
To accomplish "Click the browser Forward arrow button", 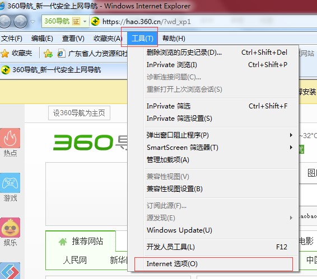I will point(20,21).
